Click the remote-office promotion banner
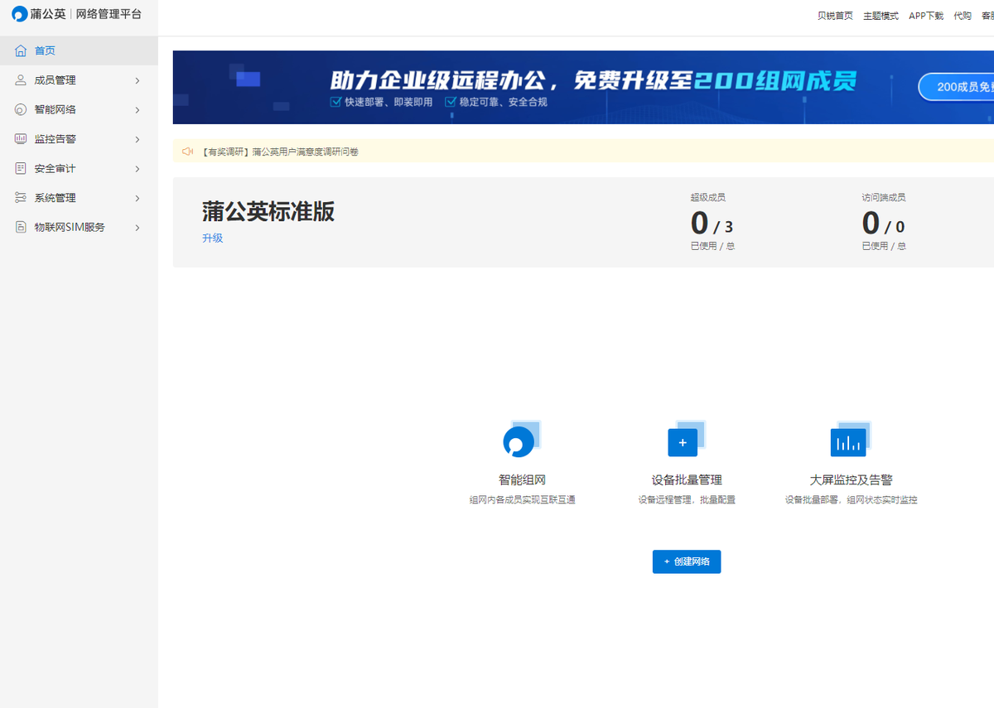 click(583, 87)
